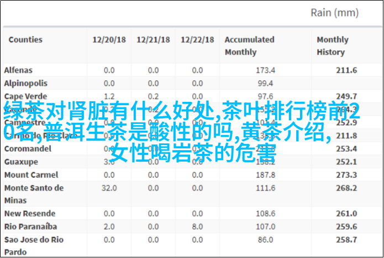Open New Resende monthly history value 261.0
Screen dimensions: 384x258
click(346, 214)
